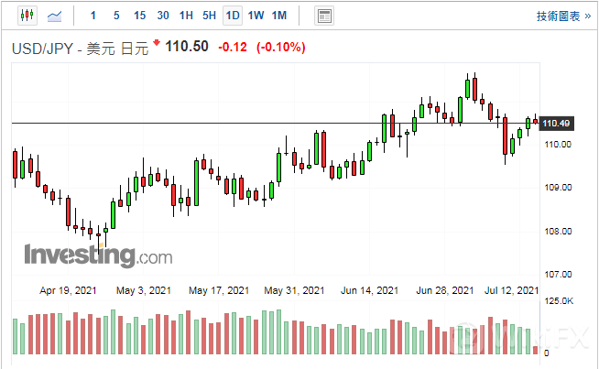
Task: Switch chart to 5H interval
Action: (x=210, y=16)
